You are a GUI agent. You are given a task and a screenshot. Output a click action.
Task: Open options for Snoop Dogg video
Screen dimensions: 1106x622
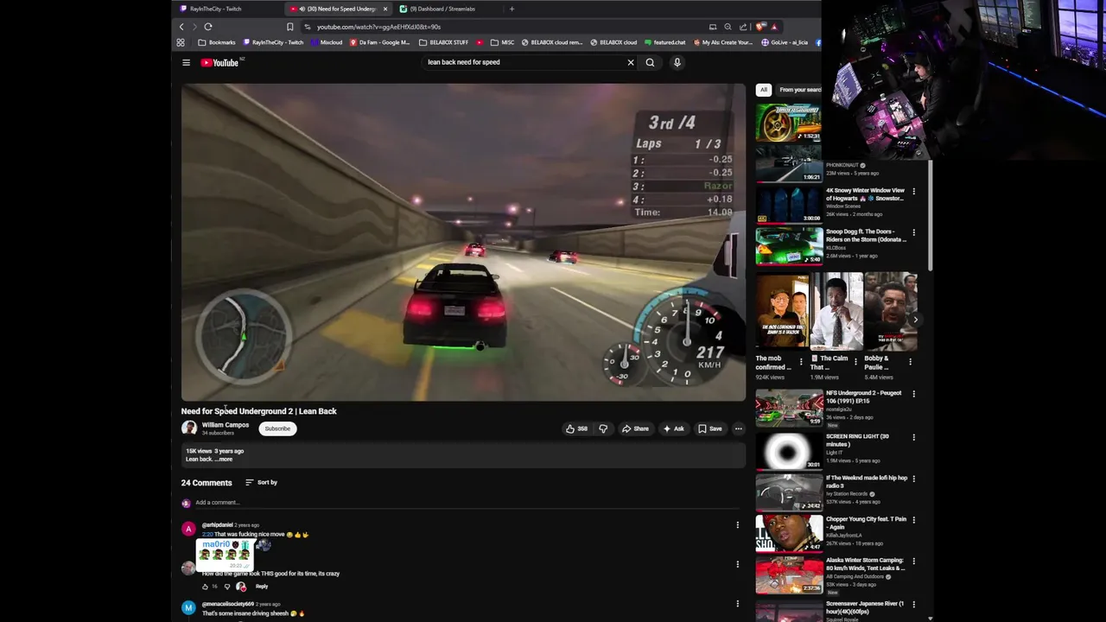pyautogui.click(x=913, y=232)
